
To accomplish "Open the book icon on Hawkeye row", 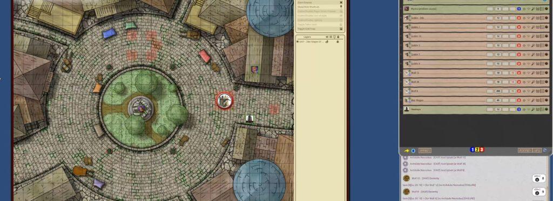I will [538, 109].
